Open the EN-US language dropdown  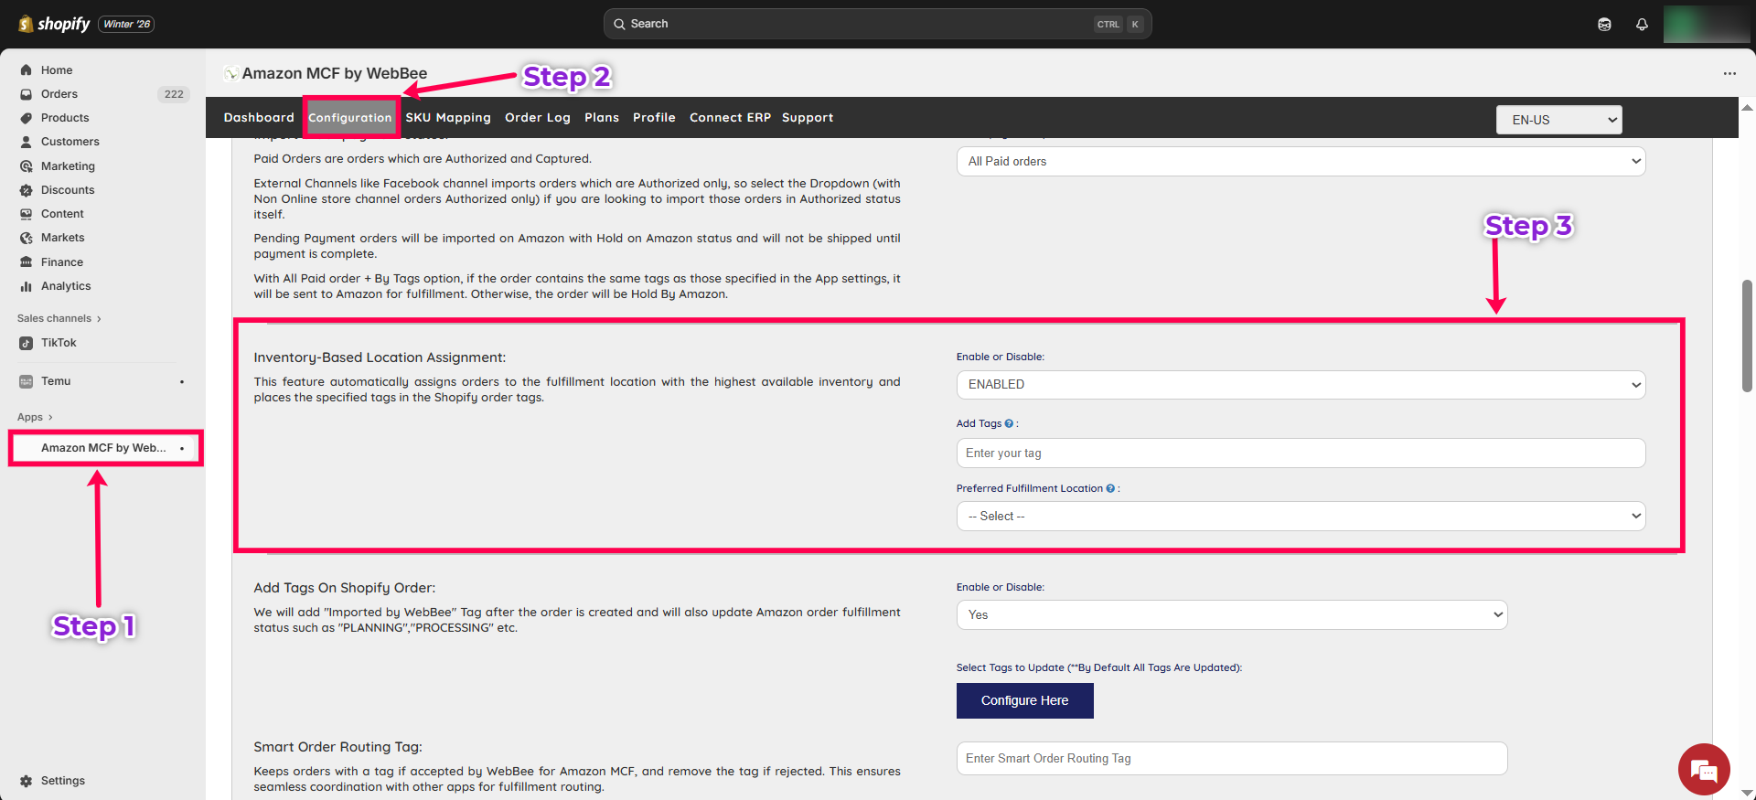(x=1558, y=120)
